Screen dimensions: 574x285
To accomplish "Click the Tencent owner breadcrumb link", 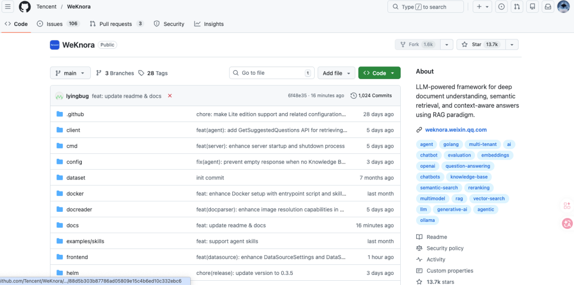I will click(x=45, y=6).
